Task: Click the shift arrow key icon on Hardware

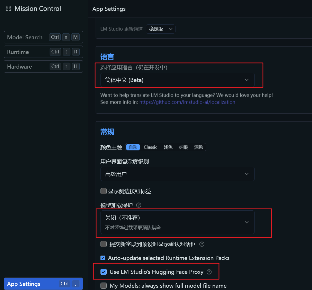Action: coord(66,67)
